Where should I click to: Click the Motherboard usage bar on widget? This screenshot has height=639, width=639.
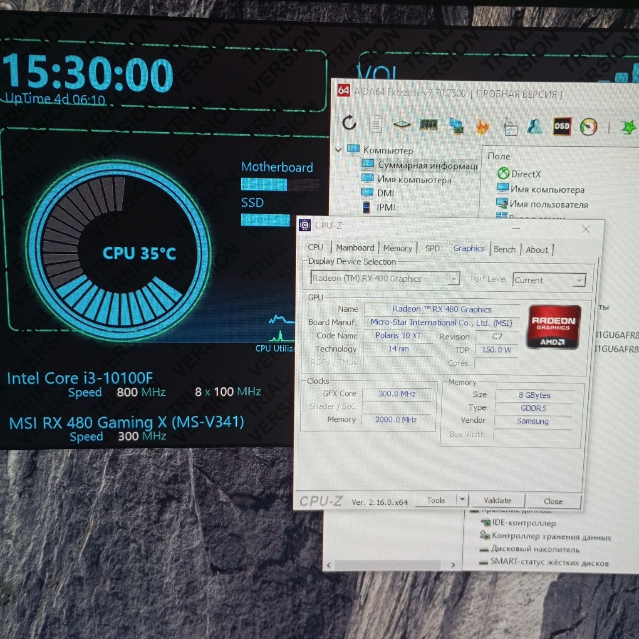[280, 184]
